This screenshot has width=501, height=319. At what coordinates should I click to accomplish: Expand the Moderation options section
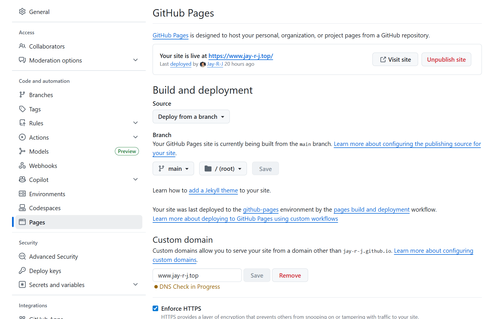pos(135,60)
